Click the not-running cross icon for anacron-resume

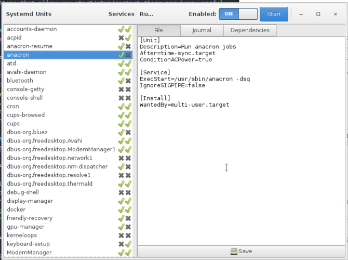pos(128,46)
